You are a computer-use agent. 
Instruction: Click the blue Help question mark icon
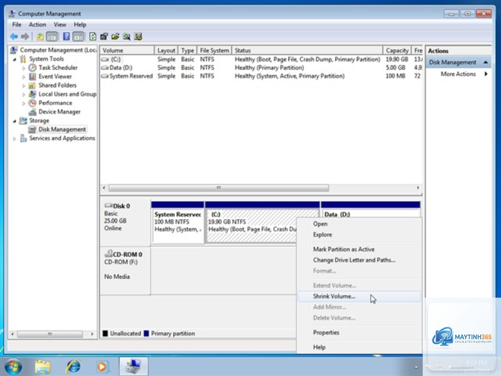pos(66,36)
